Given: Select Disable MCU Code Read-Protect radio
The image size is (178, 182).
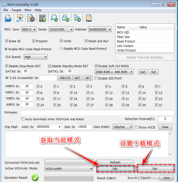Looking at the screenshot, I should 61,48.
